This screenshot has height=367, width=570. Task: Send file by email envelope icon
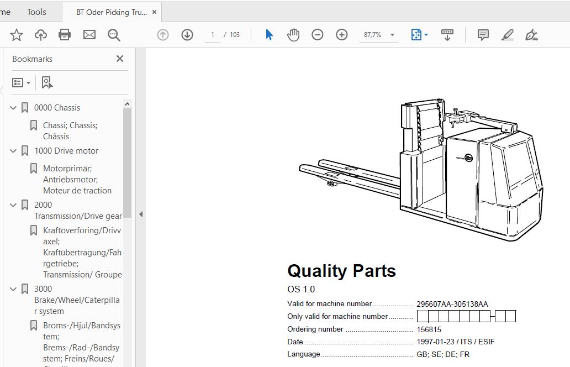pos(89,35)
